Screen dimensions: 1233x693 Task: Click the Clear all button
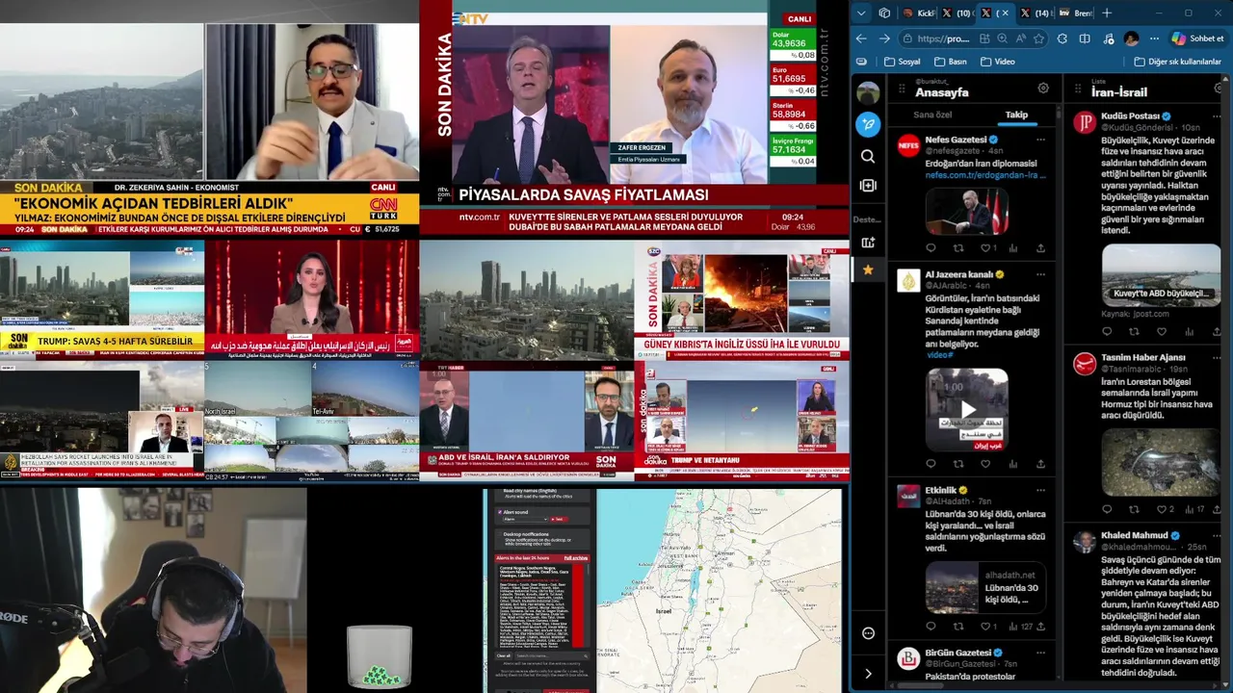pos(504,655)
